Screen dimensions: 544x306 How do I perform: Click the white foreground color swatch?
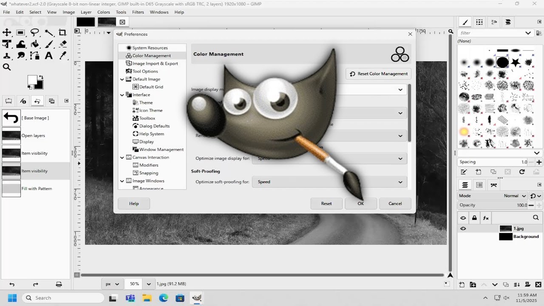click(31, 79)
